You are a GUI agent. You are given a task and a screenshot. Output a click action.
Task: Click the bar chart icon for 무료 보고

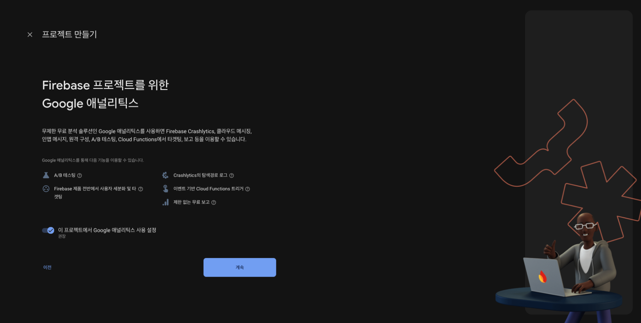coord(166,202)
